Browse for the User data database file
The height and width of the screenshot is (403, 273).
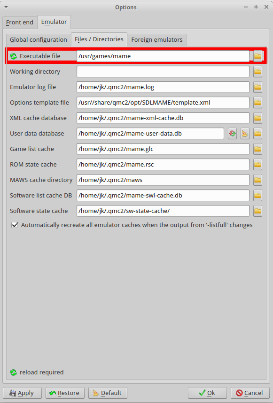click(x=257, y=133)
